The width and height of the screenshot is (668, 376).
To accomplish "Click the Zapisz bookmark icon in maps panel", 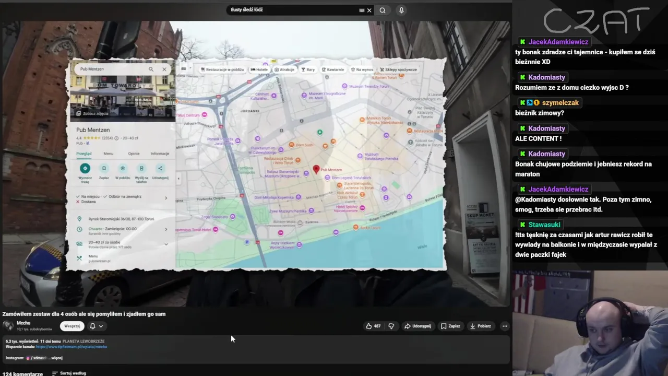I will [104, 168].
